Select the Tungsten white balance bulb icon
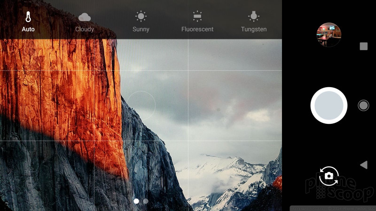This screenshot has height=211, width=376. point(254,16)
